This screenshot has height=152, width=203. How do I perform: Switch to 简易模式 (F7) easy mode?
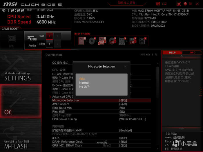[126, 3]
